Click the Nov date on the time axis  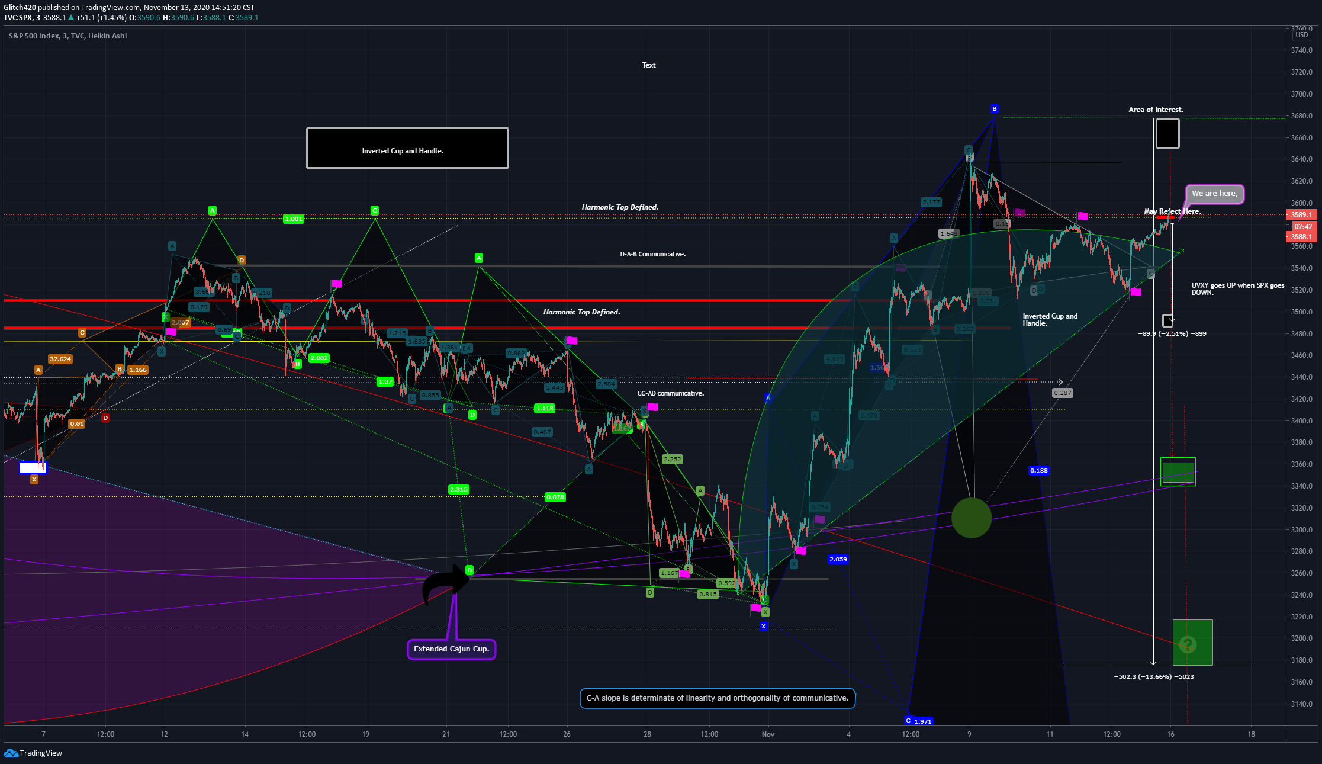768,734
